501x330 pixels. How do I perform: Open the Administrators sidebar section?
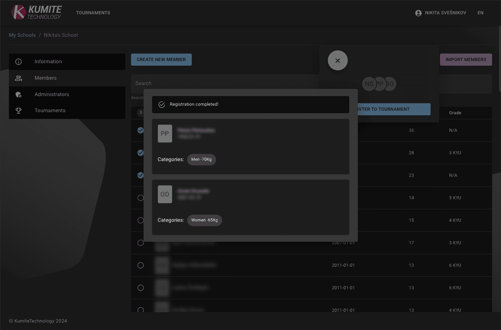pyautogui.click(x=52, y=94)
